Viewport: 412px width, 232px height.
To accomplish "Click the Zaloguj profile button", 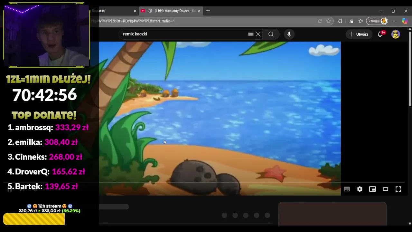I will click(x=377, y=21).
